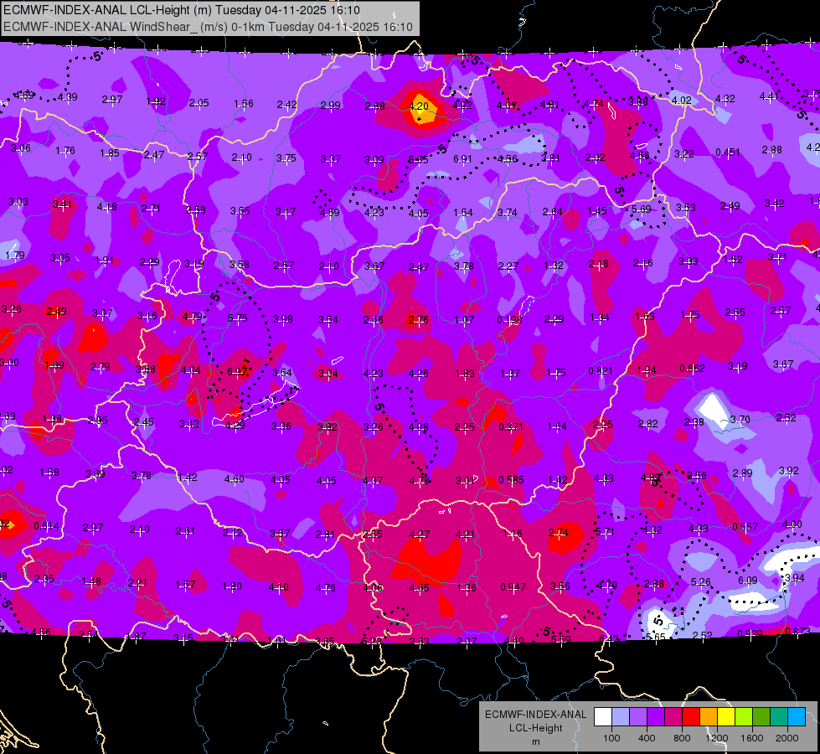This screenshot has height=754, width=820.
Task: Click the wind shear value 4.76
Action: 325,587
